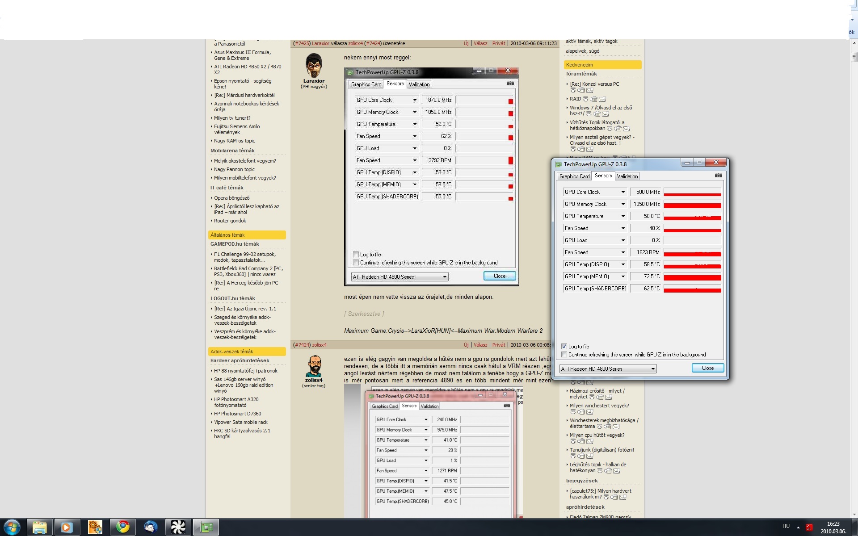
Task: Switch to Google Chrome in the taskbar
Action: [x=123, y=527]
